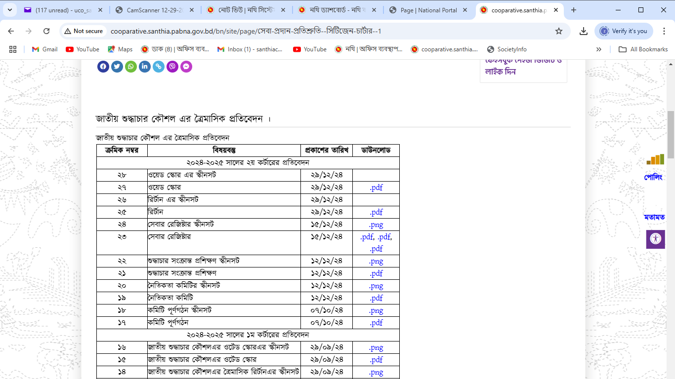Expand the hidden bookmarks overflow chevron
The height and width of the screenshot is (379, 675).
coord(599,49)
